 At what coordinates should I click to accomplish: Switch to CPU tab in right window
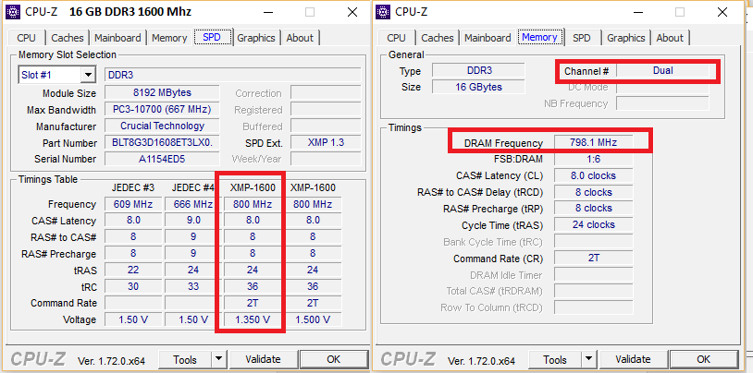click(396, 38)
